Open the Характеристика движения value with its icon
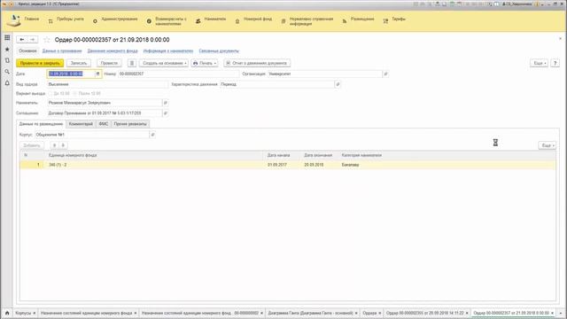This screenshot has height=319, width=567. [x=338, y=84]
